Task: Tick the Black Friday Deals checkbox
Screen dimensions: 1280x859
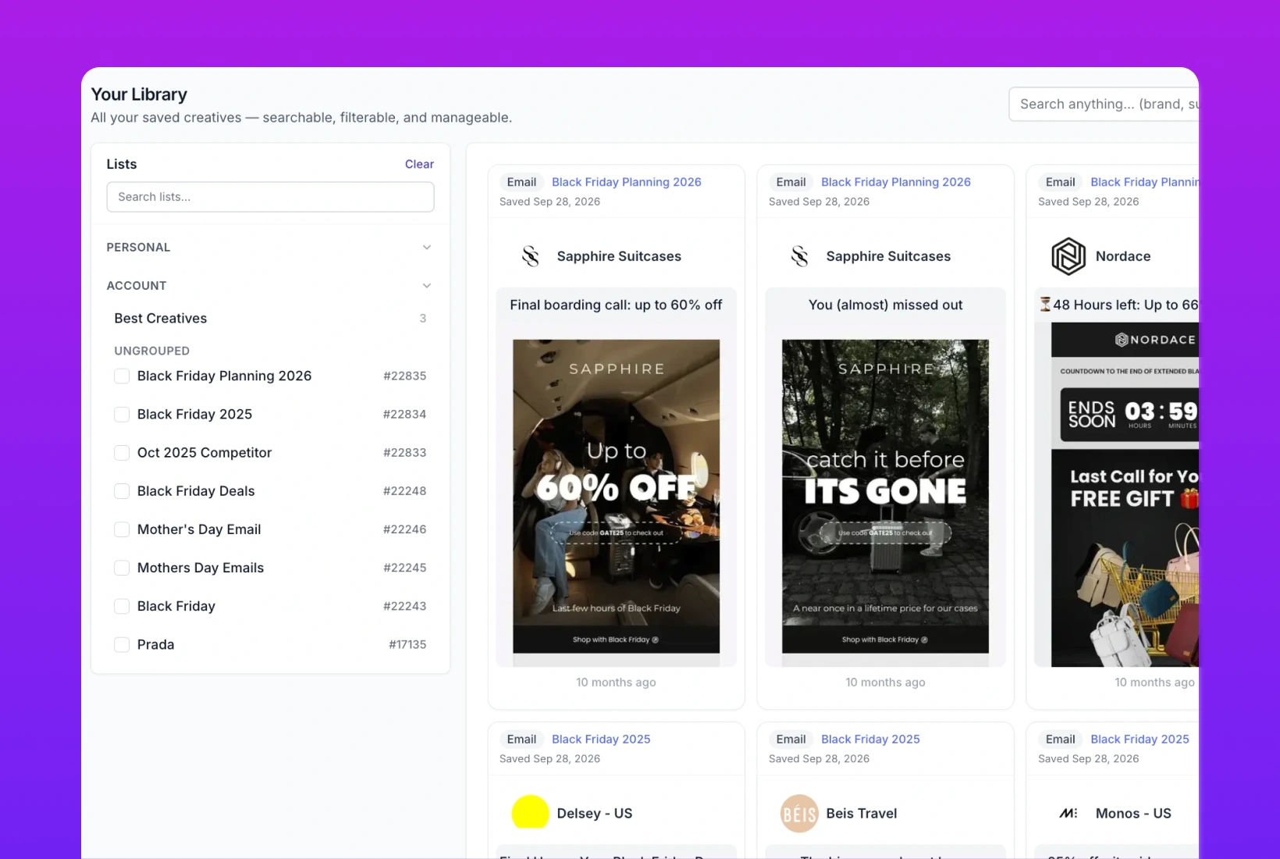Action: pyautogui.click(x=122, y=490)
